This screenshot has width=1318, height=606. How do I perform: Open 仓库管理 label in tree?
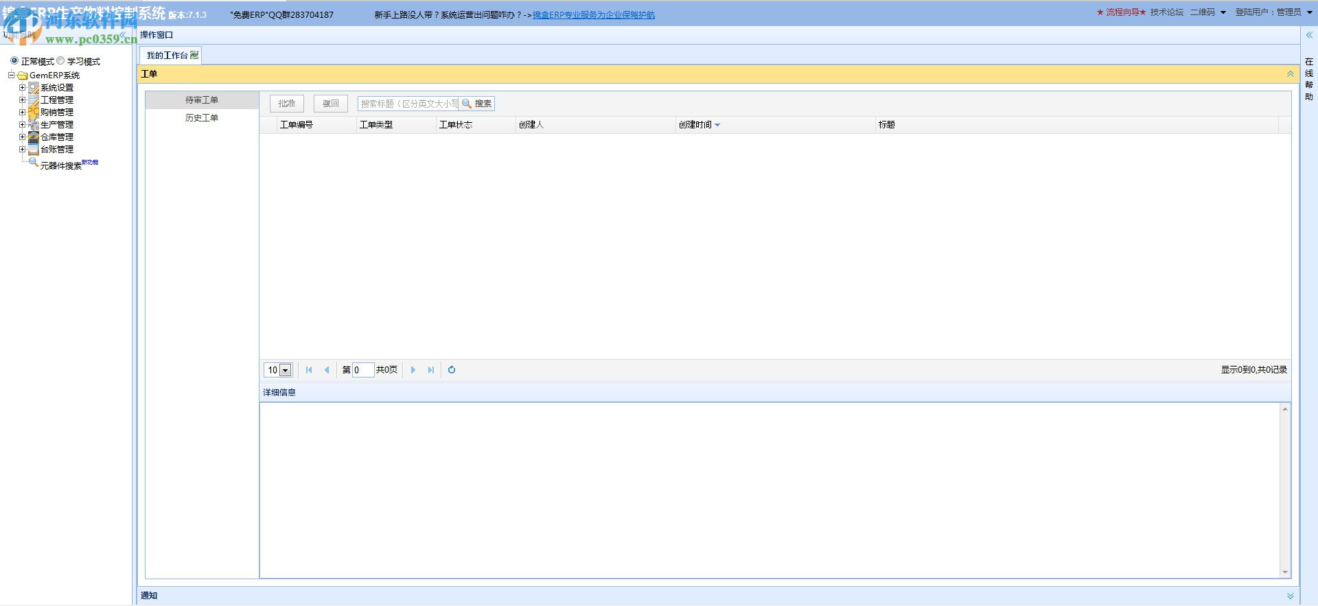57,137
